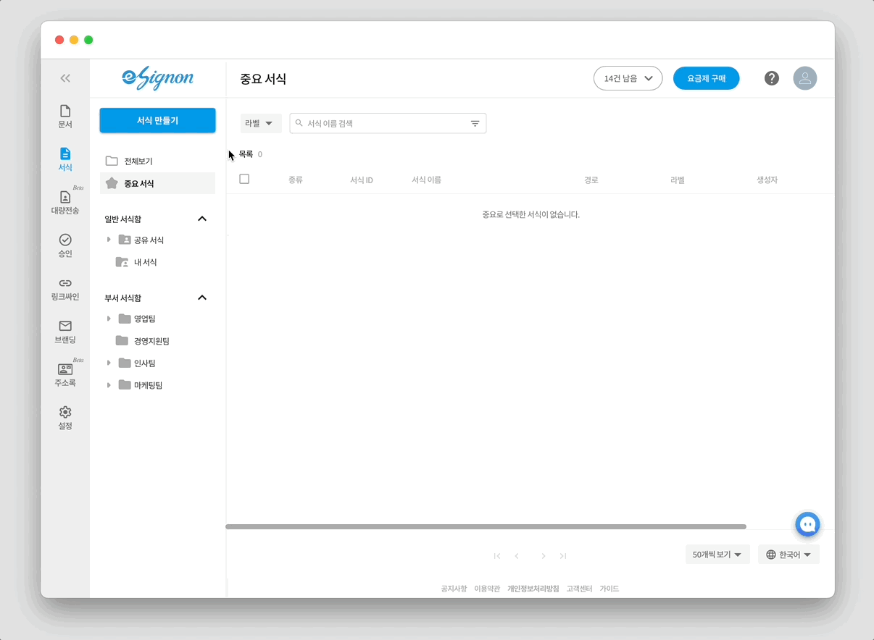Open the 주소록 address book
Screen dimensions: 874x640
[65, 375]
